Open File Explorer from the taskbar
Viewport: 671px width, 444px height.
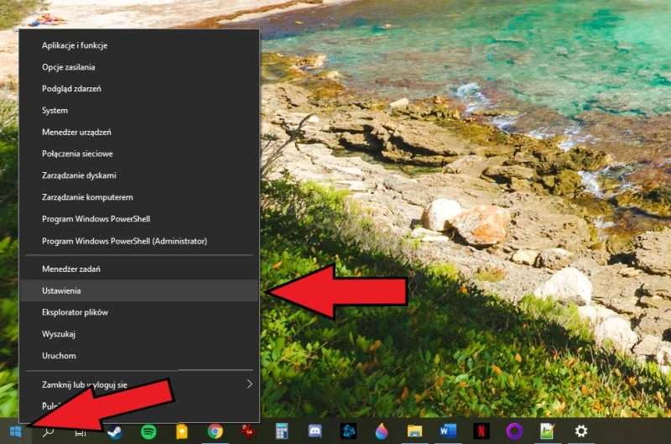[x=414, y=431]
